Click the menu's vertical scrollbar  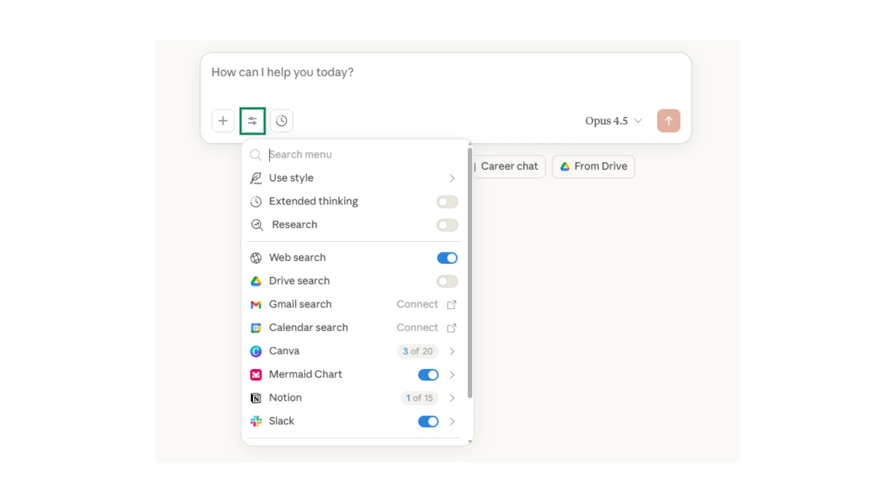469,272
